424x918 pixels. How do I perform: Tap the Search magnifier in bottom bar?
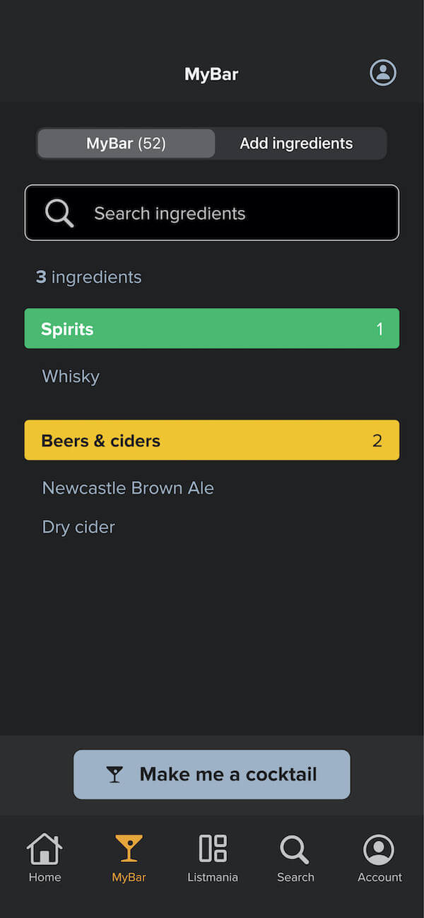coord(295,856)
